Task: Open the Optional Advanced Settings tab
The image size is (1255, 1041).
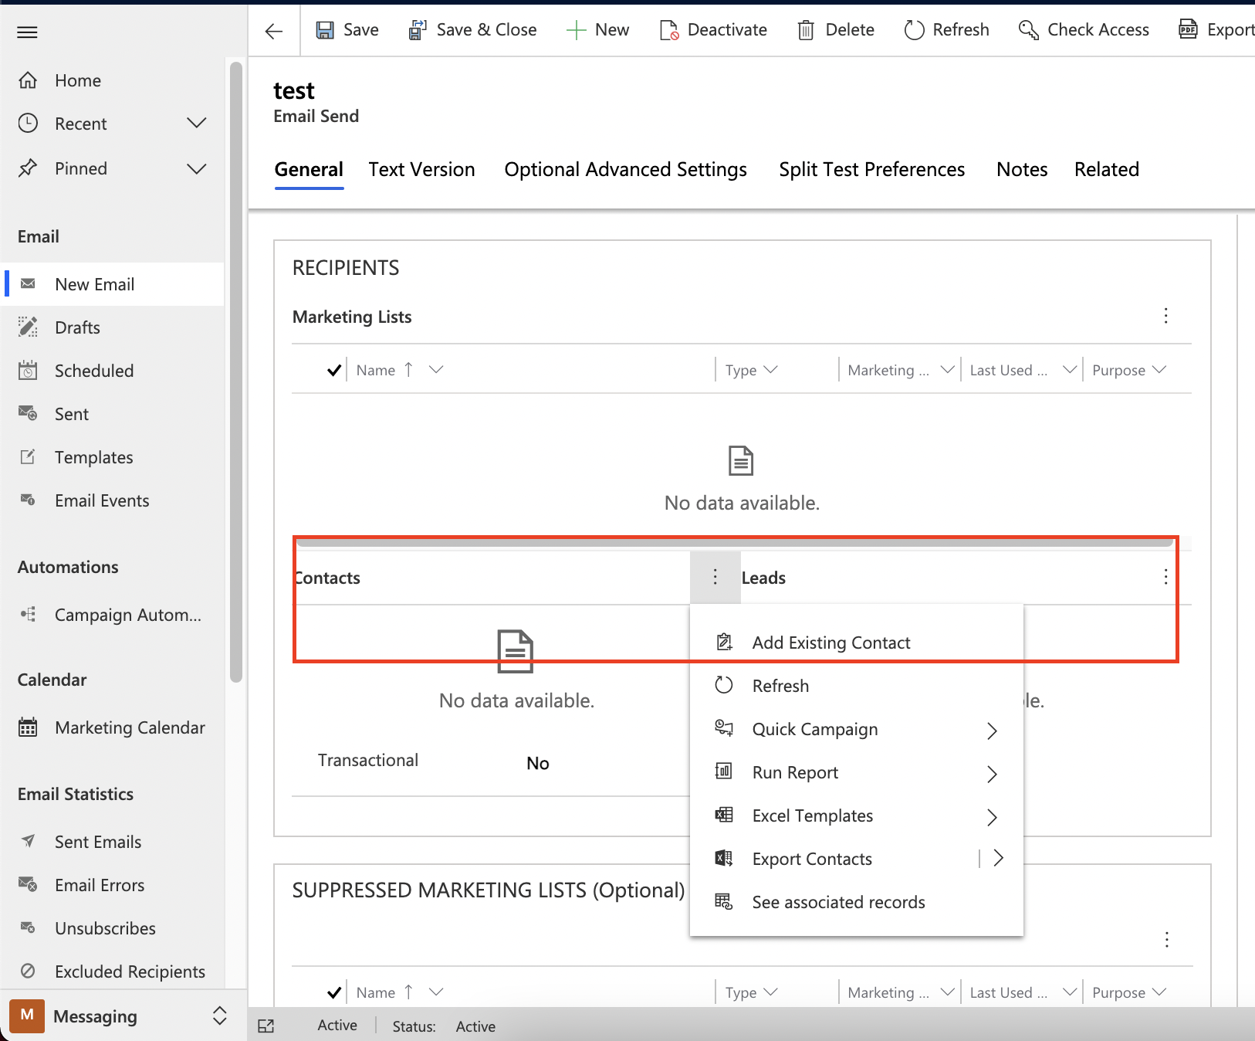Action: pyautogui.click(x=626, y=170)
